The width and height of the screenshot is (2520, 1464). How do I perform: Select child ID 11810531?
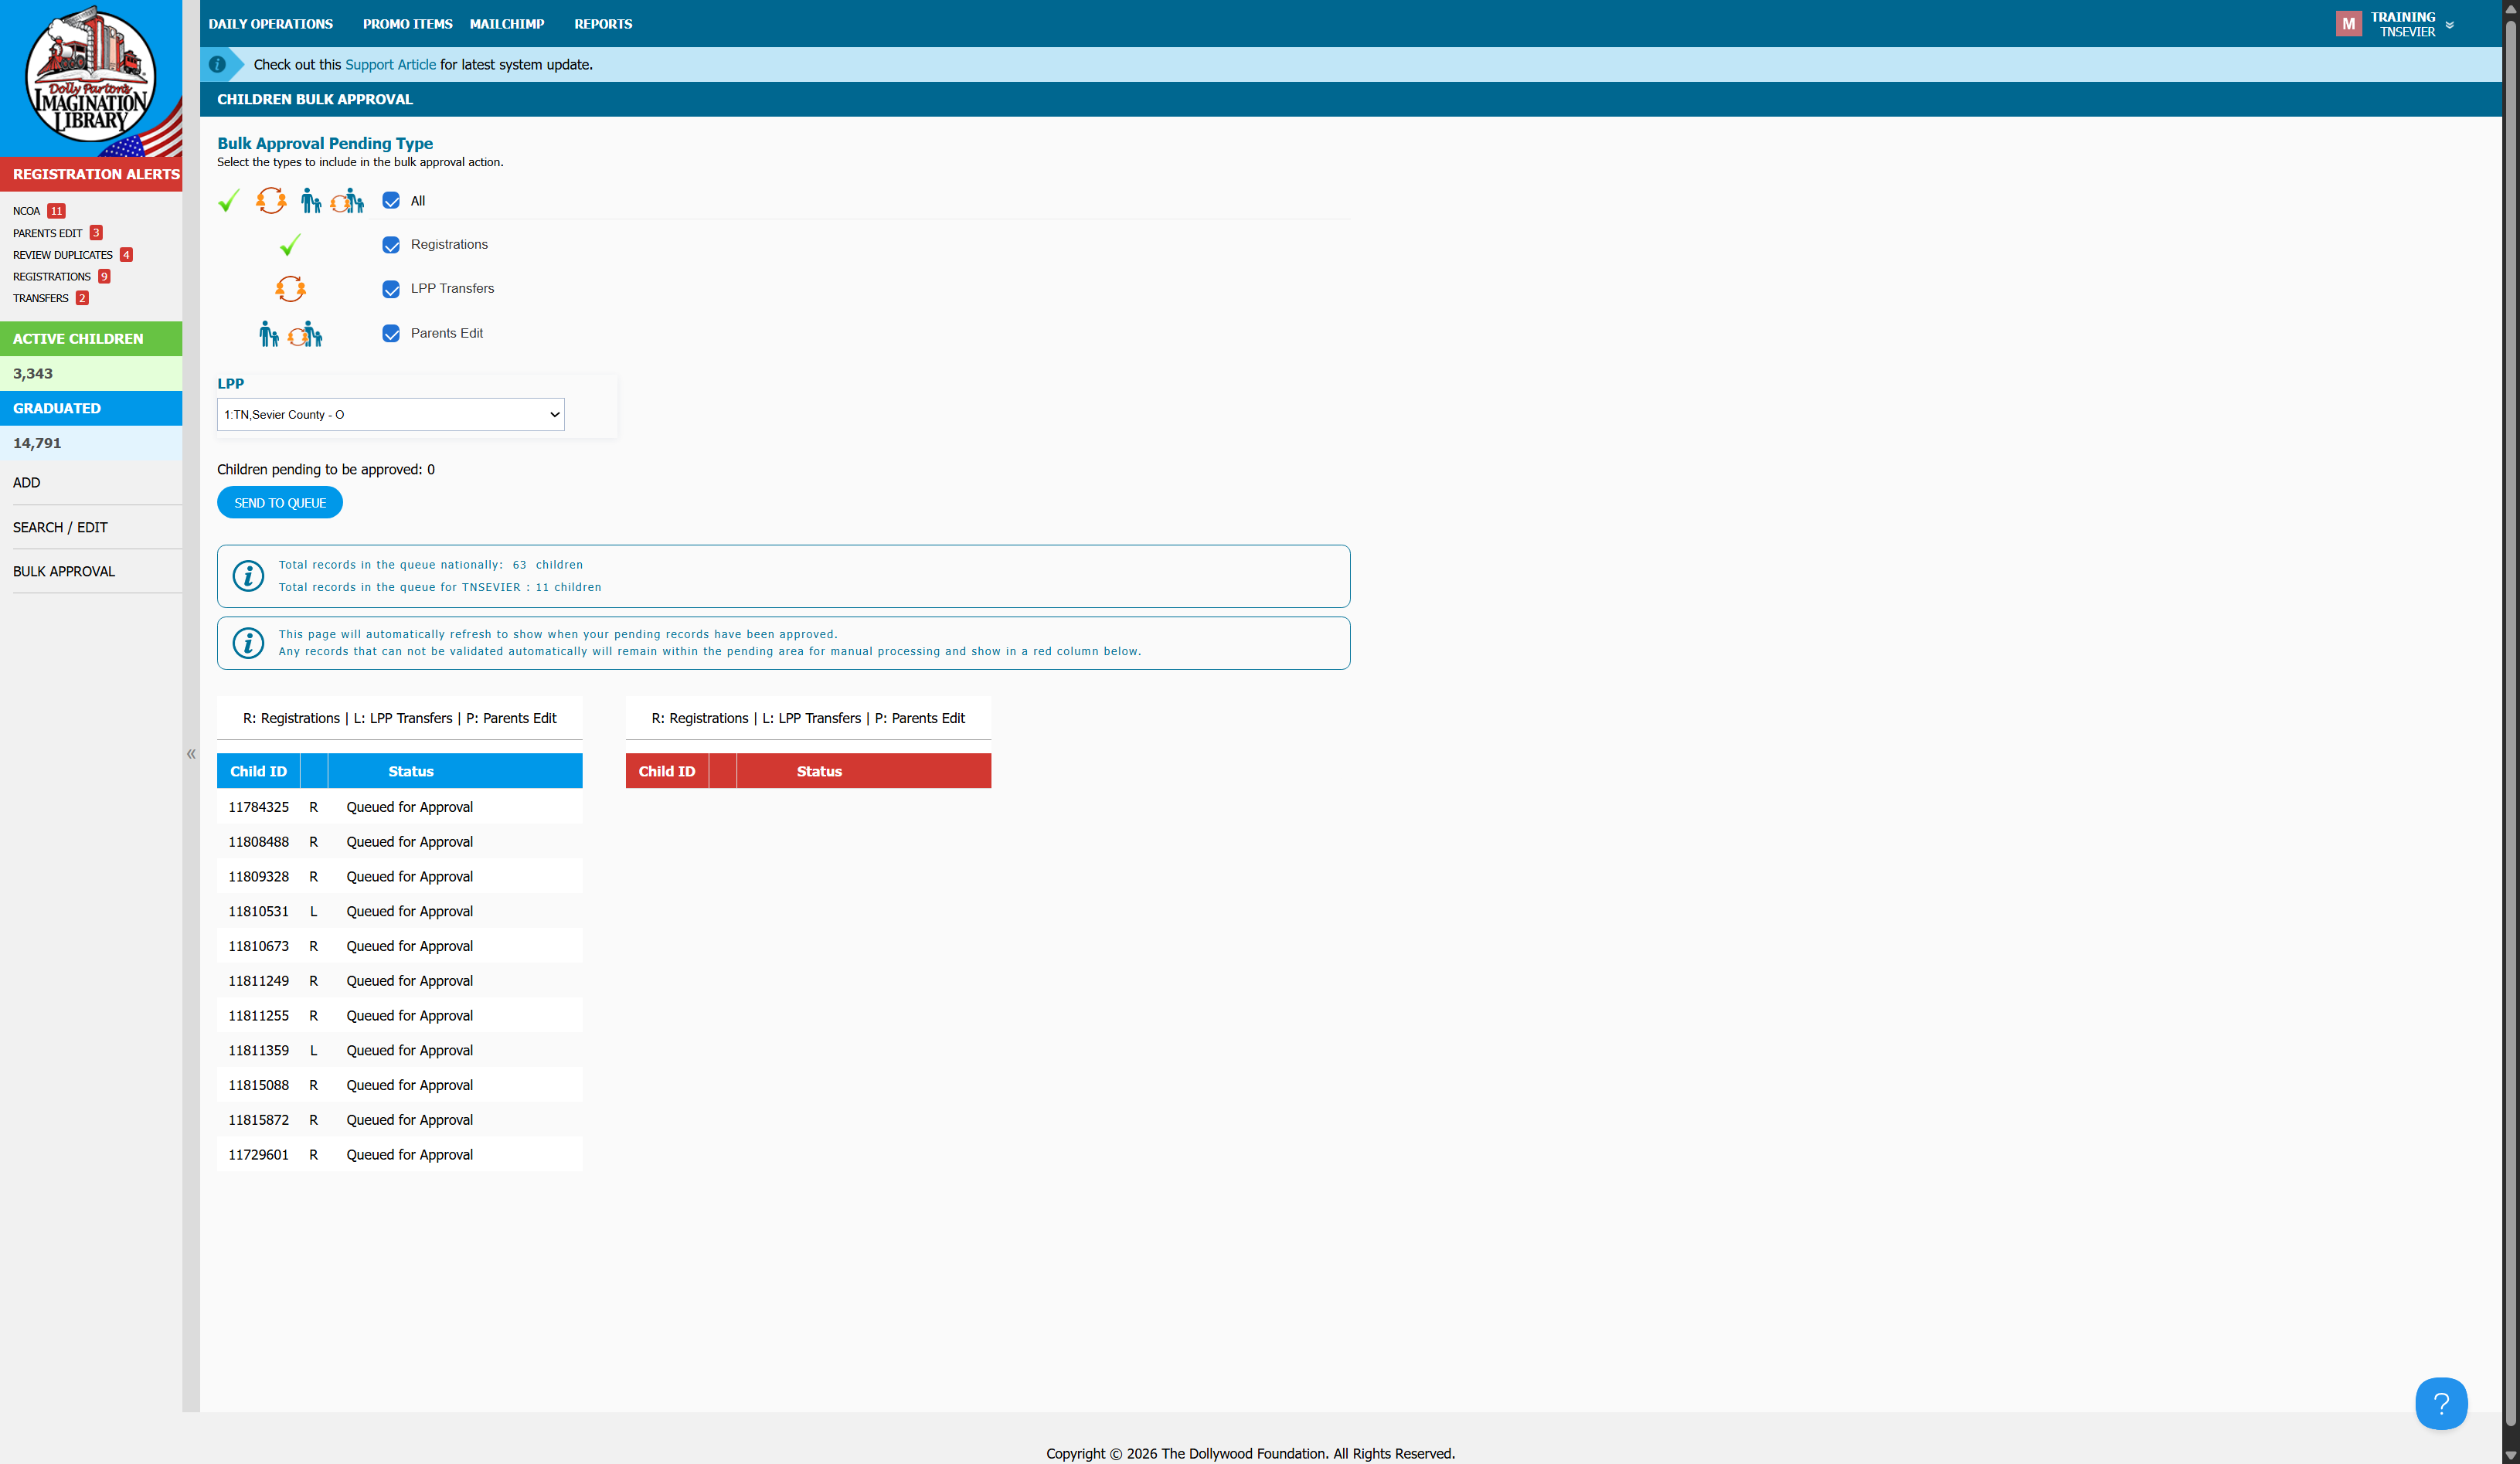click(x=258, y=912)
